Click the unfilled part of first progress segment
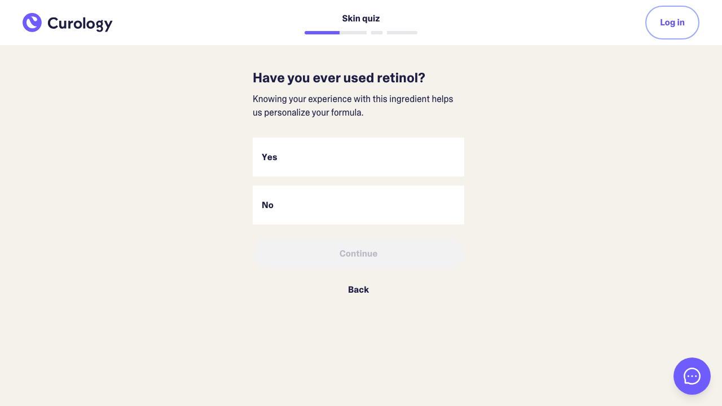This screenshot has width=722, height=406. (353, 33)
